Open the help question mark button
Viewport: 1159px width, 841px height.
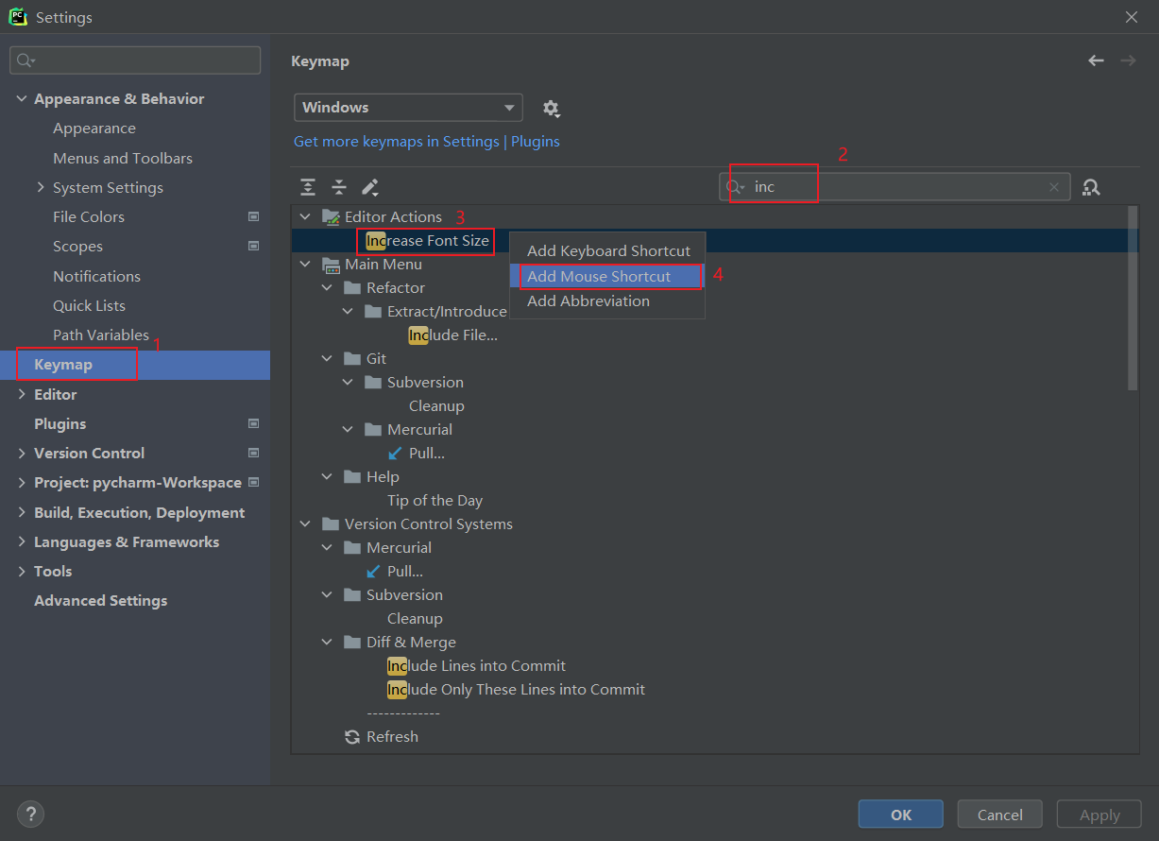tap(30, 814)
